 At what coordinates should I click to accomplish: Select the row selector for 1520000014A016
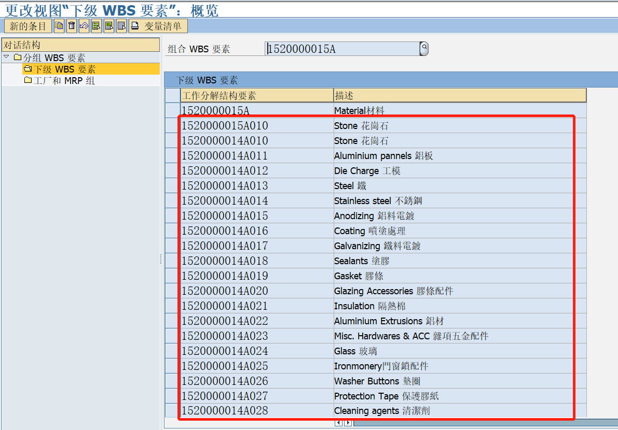click(x=173, y=231)
